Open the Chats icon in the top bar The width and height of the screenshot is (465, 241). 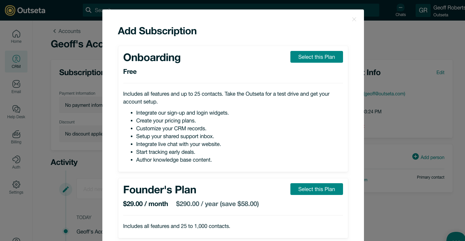(401, 10)
